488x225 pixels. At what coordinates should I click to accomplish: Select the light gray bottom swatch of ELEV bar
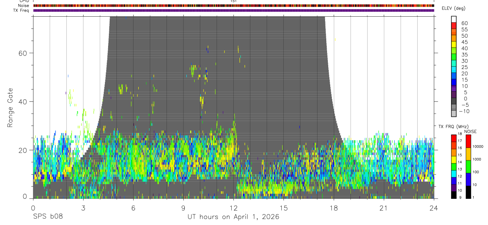coord(454,113)
